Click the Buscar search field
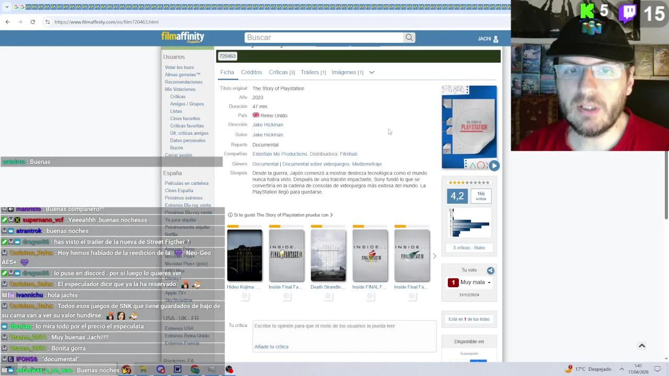 point(324,38)
